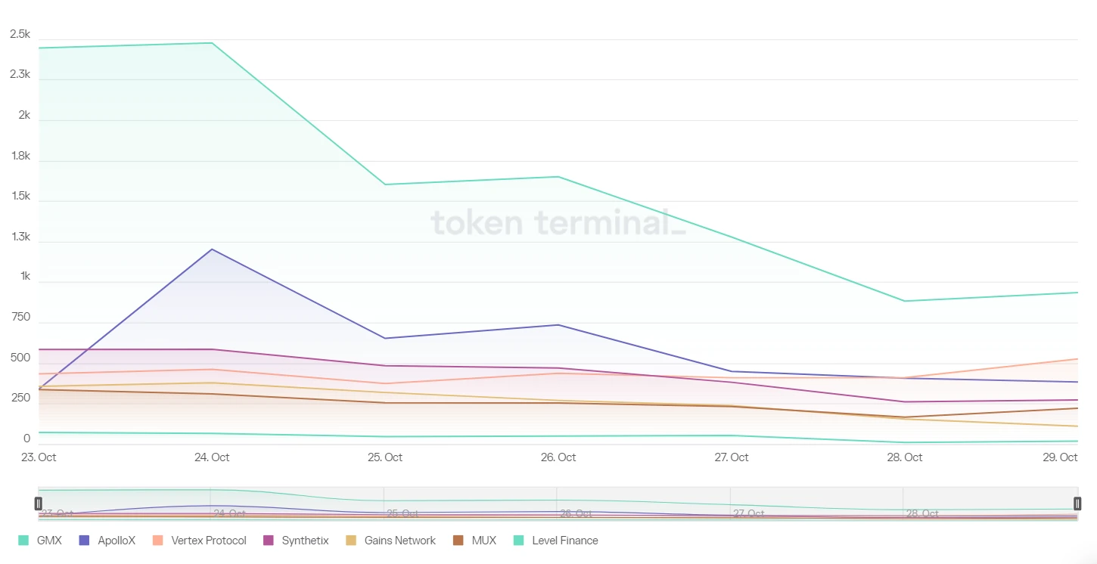Click the left range navigator handle
Viewport: 1097px width, 564px height.
click(x=39, y=504)
